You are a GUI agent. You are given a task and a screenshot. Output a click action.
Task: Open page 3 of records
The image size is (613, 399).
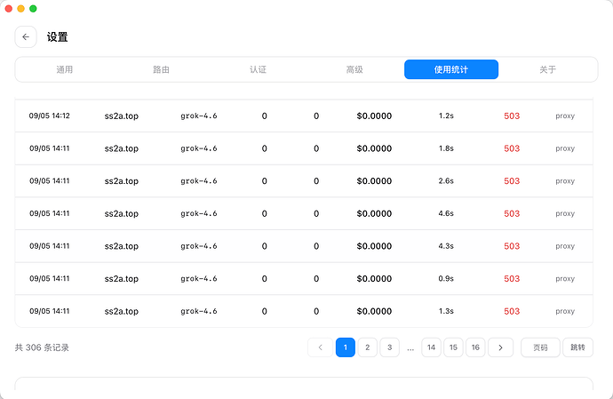pos(389,347)
